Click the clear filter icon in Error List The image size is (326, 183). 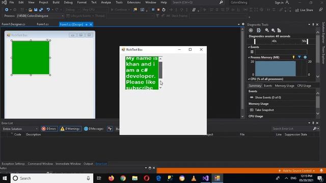[110, 129]
